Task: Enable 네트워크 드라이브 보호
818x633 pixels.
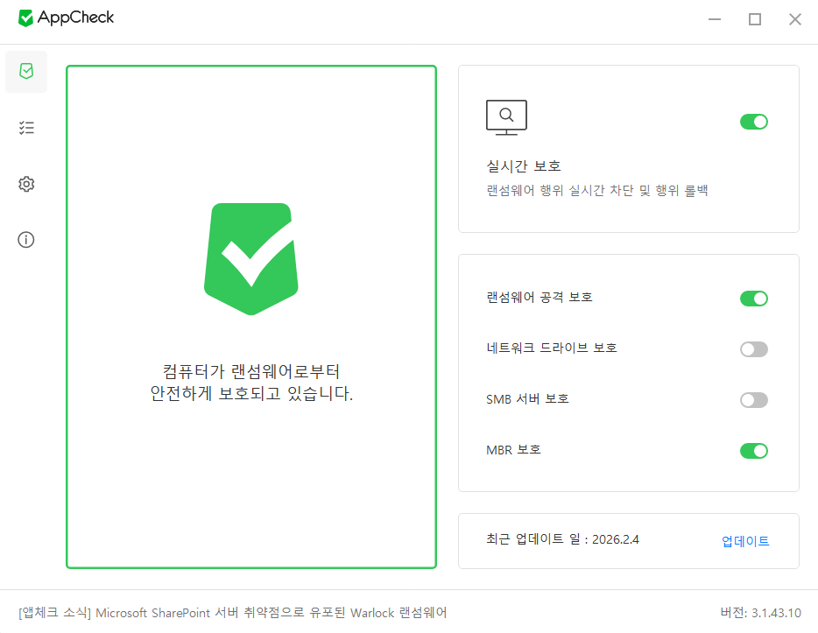Action: coord(753,349)
